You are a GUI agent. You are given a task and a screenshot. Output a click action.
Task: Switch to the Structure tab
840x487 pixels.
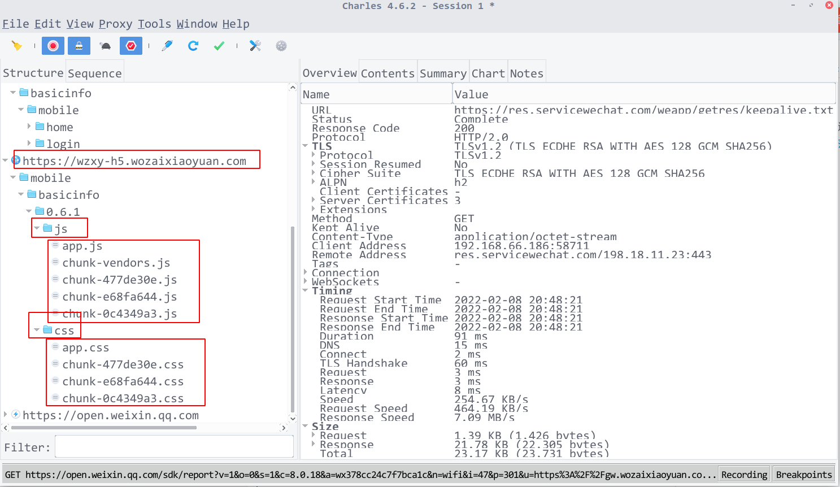(33, 73)
